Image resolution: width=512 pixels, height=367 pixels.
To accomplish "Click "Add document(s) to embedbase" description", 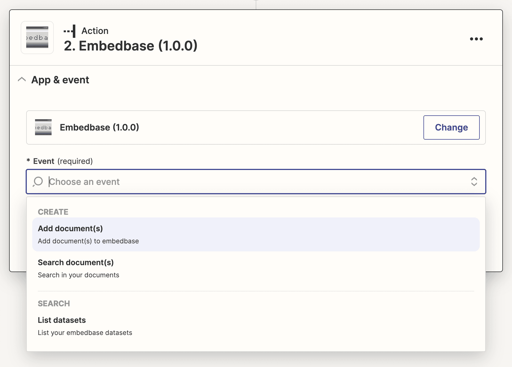I will tap(88, 241).
